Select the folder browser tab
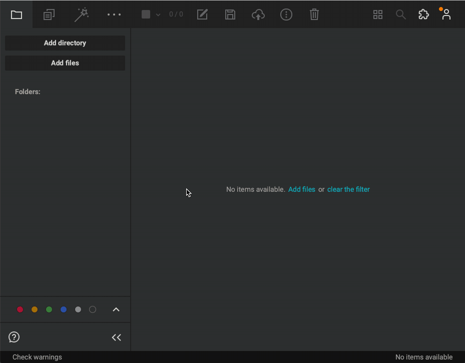 coord(17,14)
